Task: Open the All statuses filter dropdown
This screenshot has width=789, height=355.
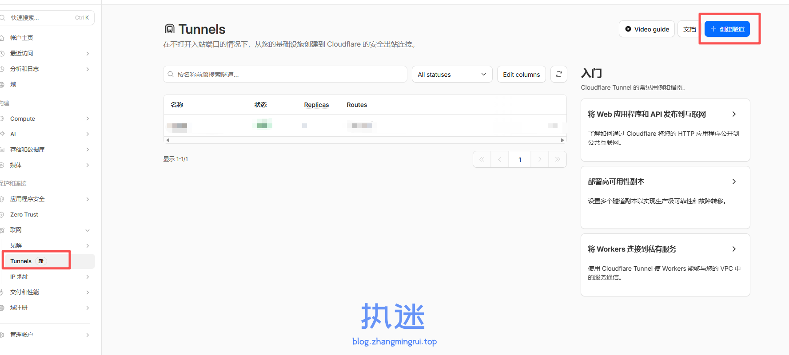Action: (x=452, y=74)
